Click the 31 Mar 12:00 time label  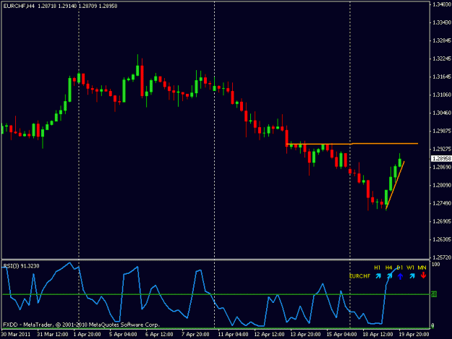click(53, 334)
